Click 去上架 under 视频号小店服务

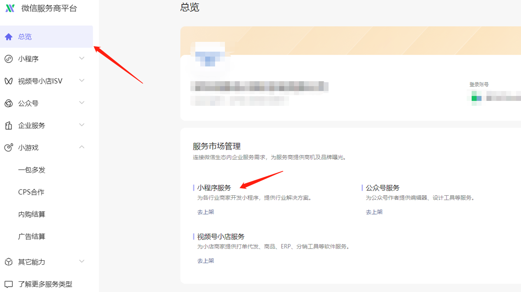pyautogui.click(x=206, y=261)
